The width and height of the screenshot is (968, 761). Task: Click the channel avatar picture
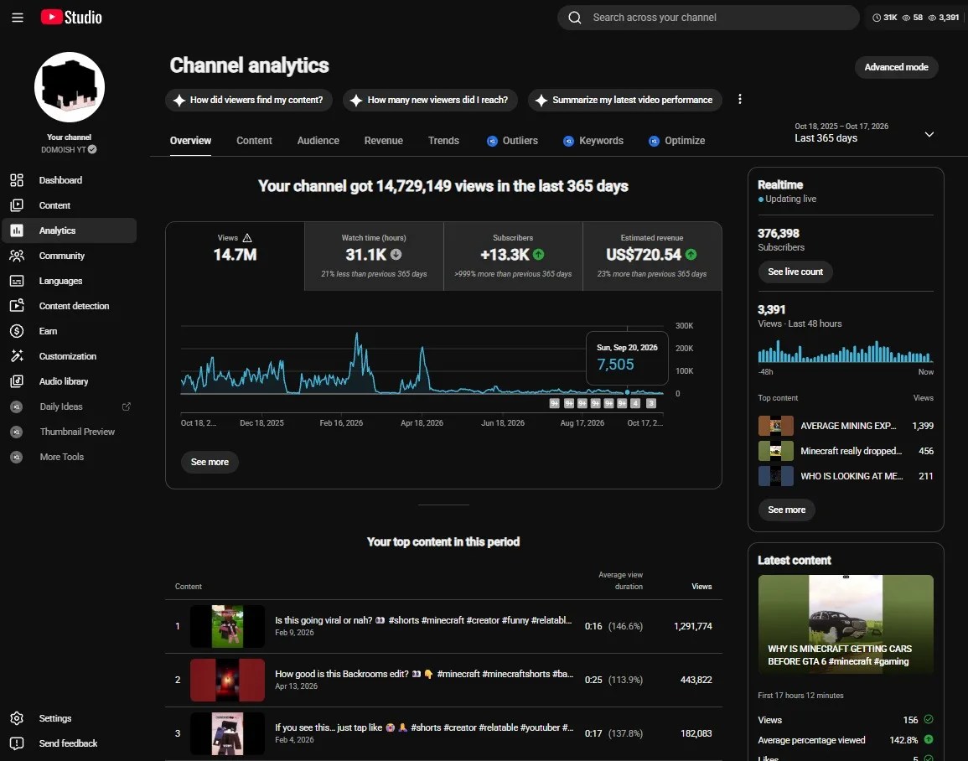click(69, 87)
